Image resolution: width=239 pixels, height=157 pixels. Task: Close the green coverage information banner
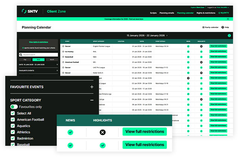pos(228,19)
